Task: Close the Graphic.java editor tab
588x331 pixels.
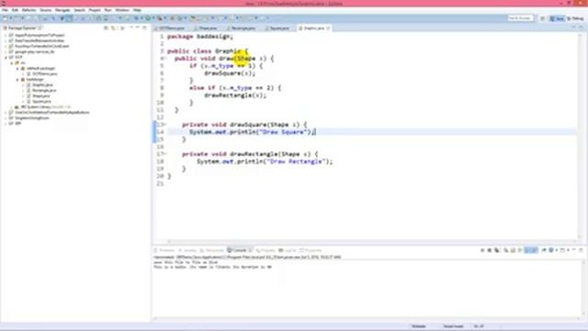Action: coord(328,29)
